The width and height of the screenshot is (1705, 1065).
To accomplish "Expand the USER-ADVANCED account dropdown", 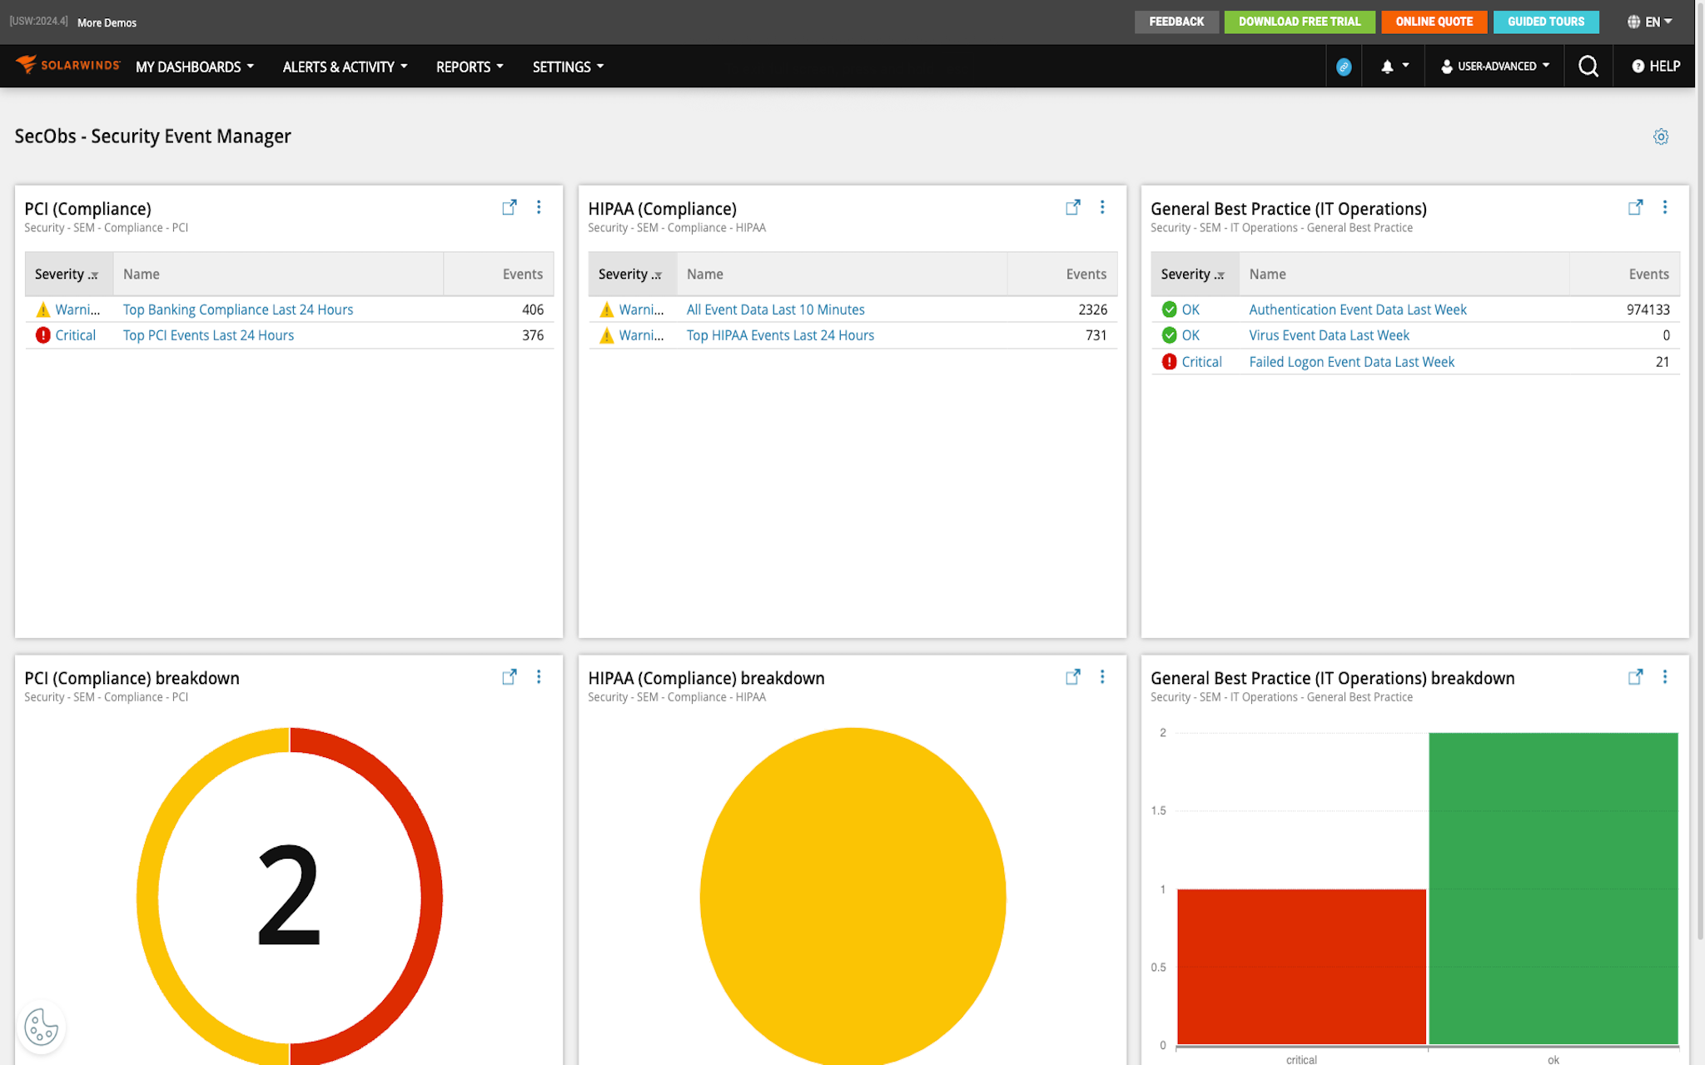I will tap(1494, 66).
